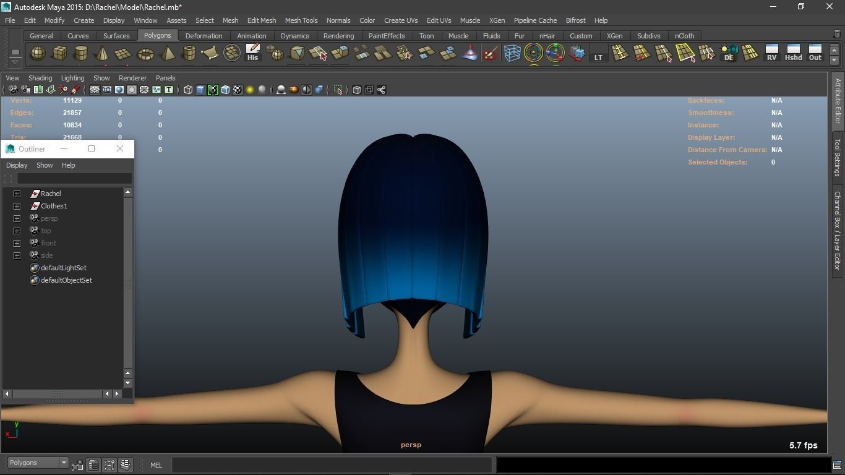Expand the Clothes1 node in Outliner
The image size is (845, 475).
point(17,206)
